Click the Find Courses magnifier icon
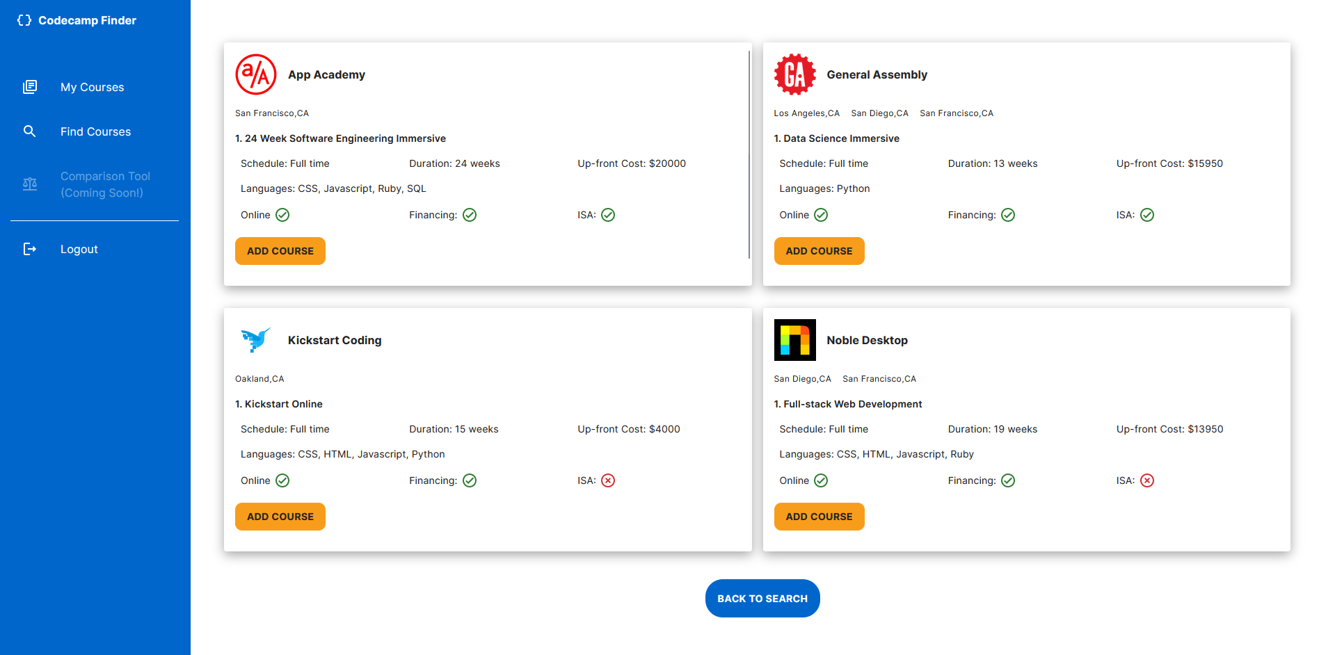 pos(30,131)
